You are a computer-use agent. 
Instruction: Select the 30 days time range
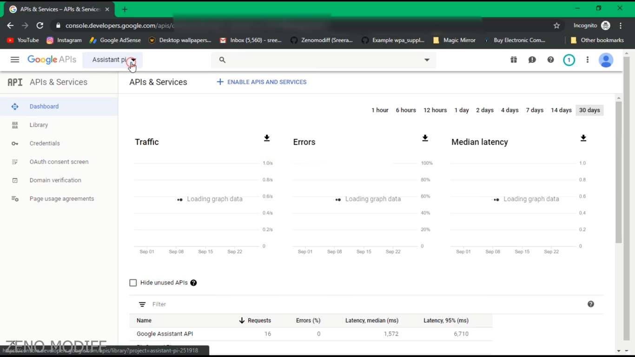[x=589, y=110]
